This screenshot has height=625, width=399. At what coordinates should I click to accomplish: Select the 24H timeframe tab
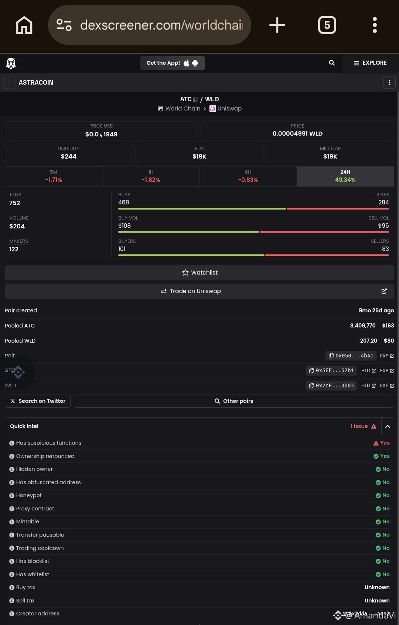(x=345, y=176)
